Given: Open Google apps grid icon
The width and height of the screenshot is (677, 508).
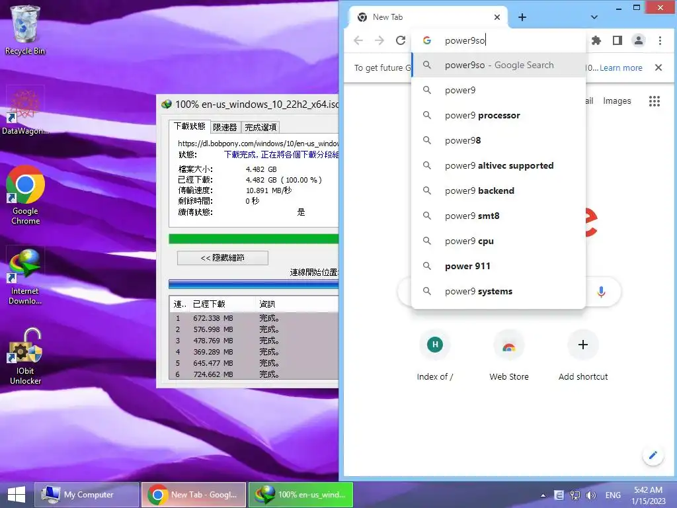Looking at the screenshot, I should tap(655, 101).
